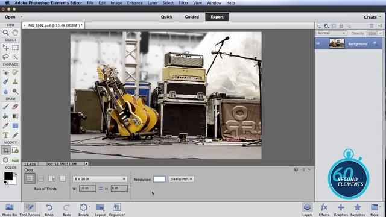This screenshot has height=217, width=386.
Task: Select the Red Eye Removal tool
Action: click(5, 72)
